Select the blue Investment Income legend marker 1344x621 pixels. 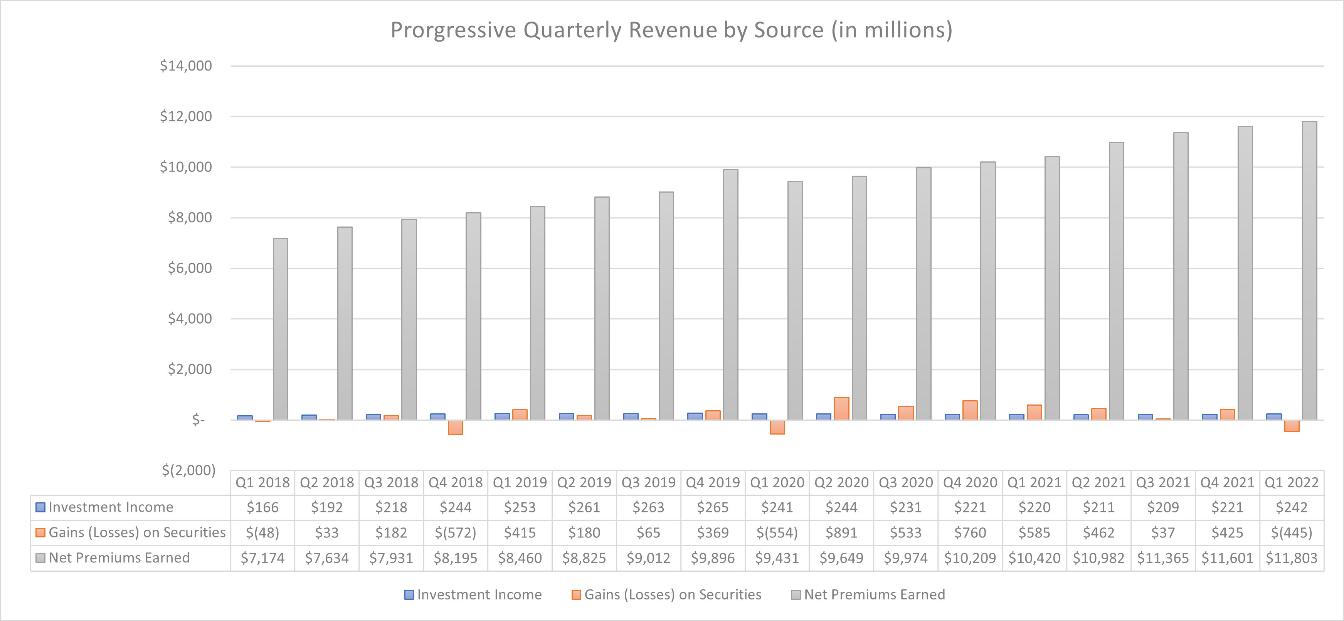(x=409, y=594)
